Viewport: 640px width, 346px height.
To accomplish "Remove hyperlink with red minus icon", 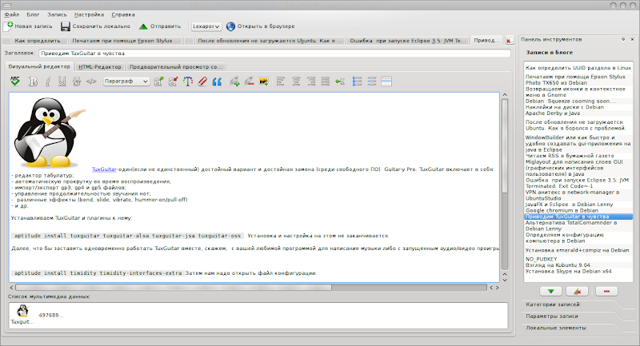I will point(249,81).
